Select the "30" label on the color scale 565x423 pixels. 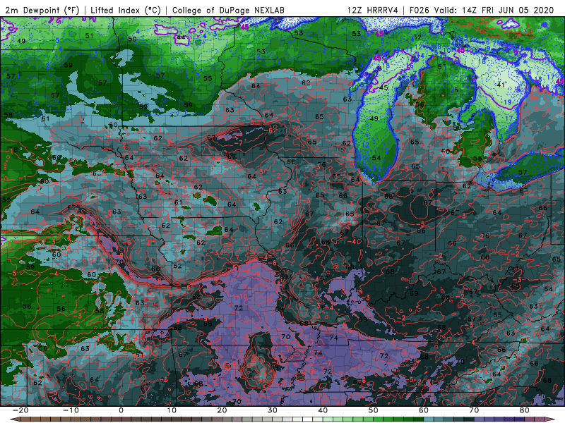click(x=273, y=410)
